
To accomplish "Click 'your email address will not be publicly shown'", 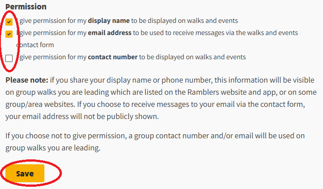I will click(x=82, y=116).
